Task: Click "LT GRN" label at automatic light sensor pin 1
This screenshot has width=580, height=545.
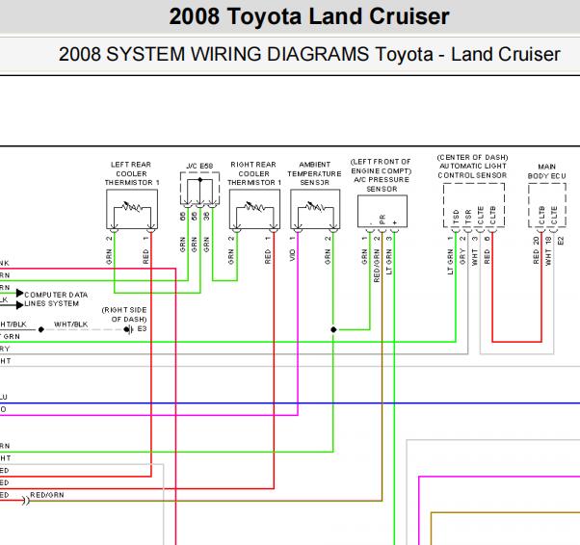Action: [450, 262]
